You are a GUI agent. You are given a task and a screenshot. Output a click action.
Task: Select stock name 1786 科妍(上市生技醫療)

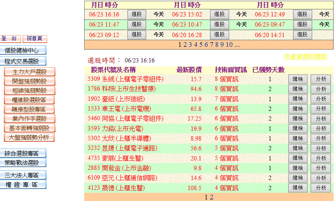click(x=122, y=89)
